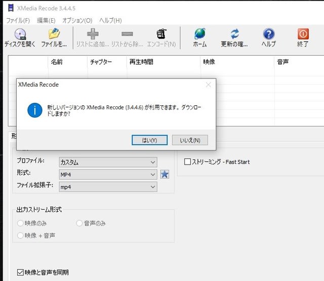Open the ヘルプ(H) menu

(110, 20)
